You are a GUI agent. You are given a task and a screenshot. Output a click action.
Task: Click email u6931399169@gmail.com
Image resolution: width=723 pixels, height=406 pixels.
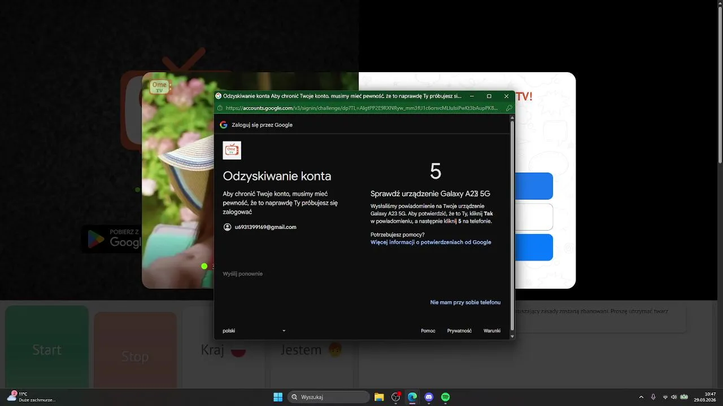[265, 227]
